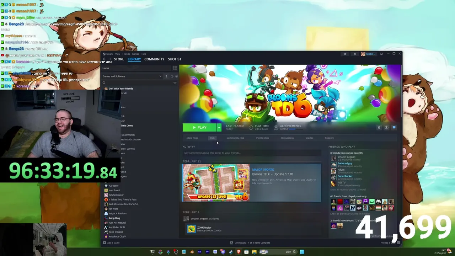The image size is (455, 256).
Task: Open friend Babocadyyy's profile
Action: [344, 164]
